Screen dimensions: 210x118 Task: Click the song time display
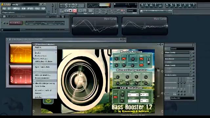point(72,6)
